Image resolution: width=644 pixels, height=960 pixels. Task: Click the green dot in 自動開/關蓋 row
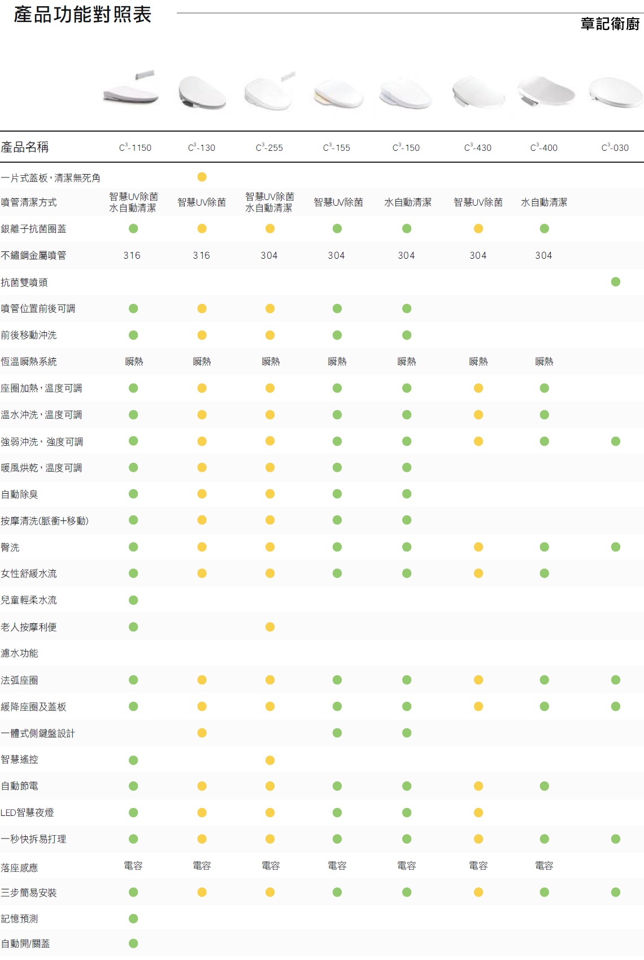pos(133,943)
